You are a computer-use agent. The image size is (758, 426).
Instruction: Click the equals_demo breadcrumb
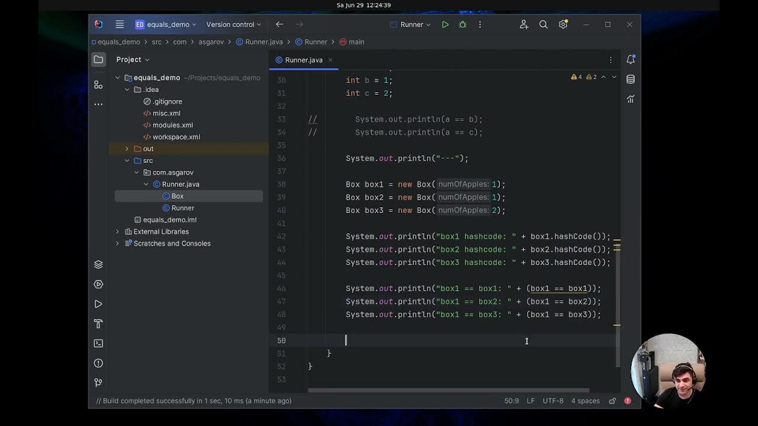click(x=116, y=42)
